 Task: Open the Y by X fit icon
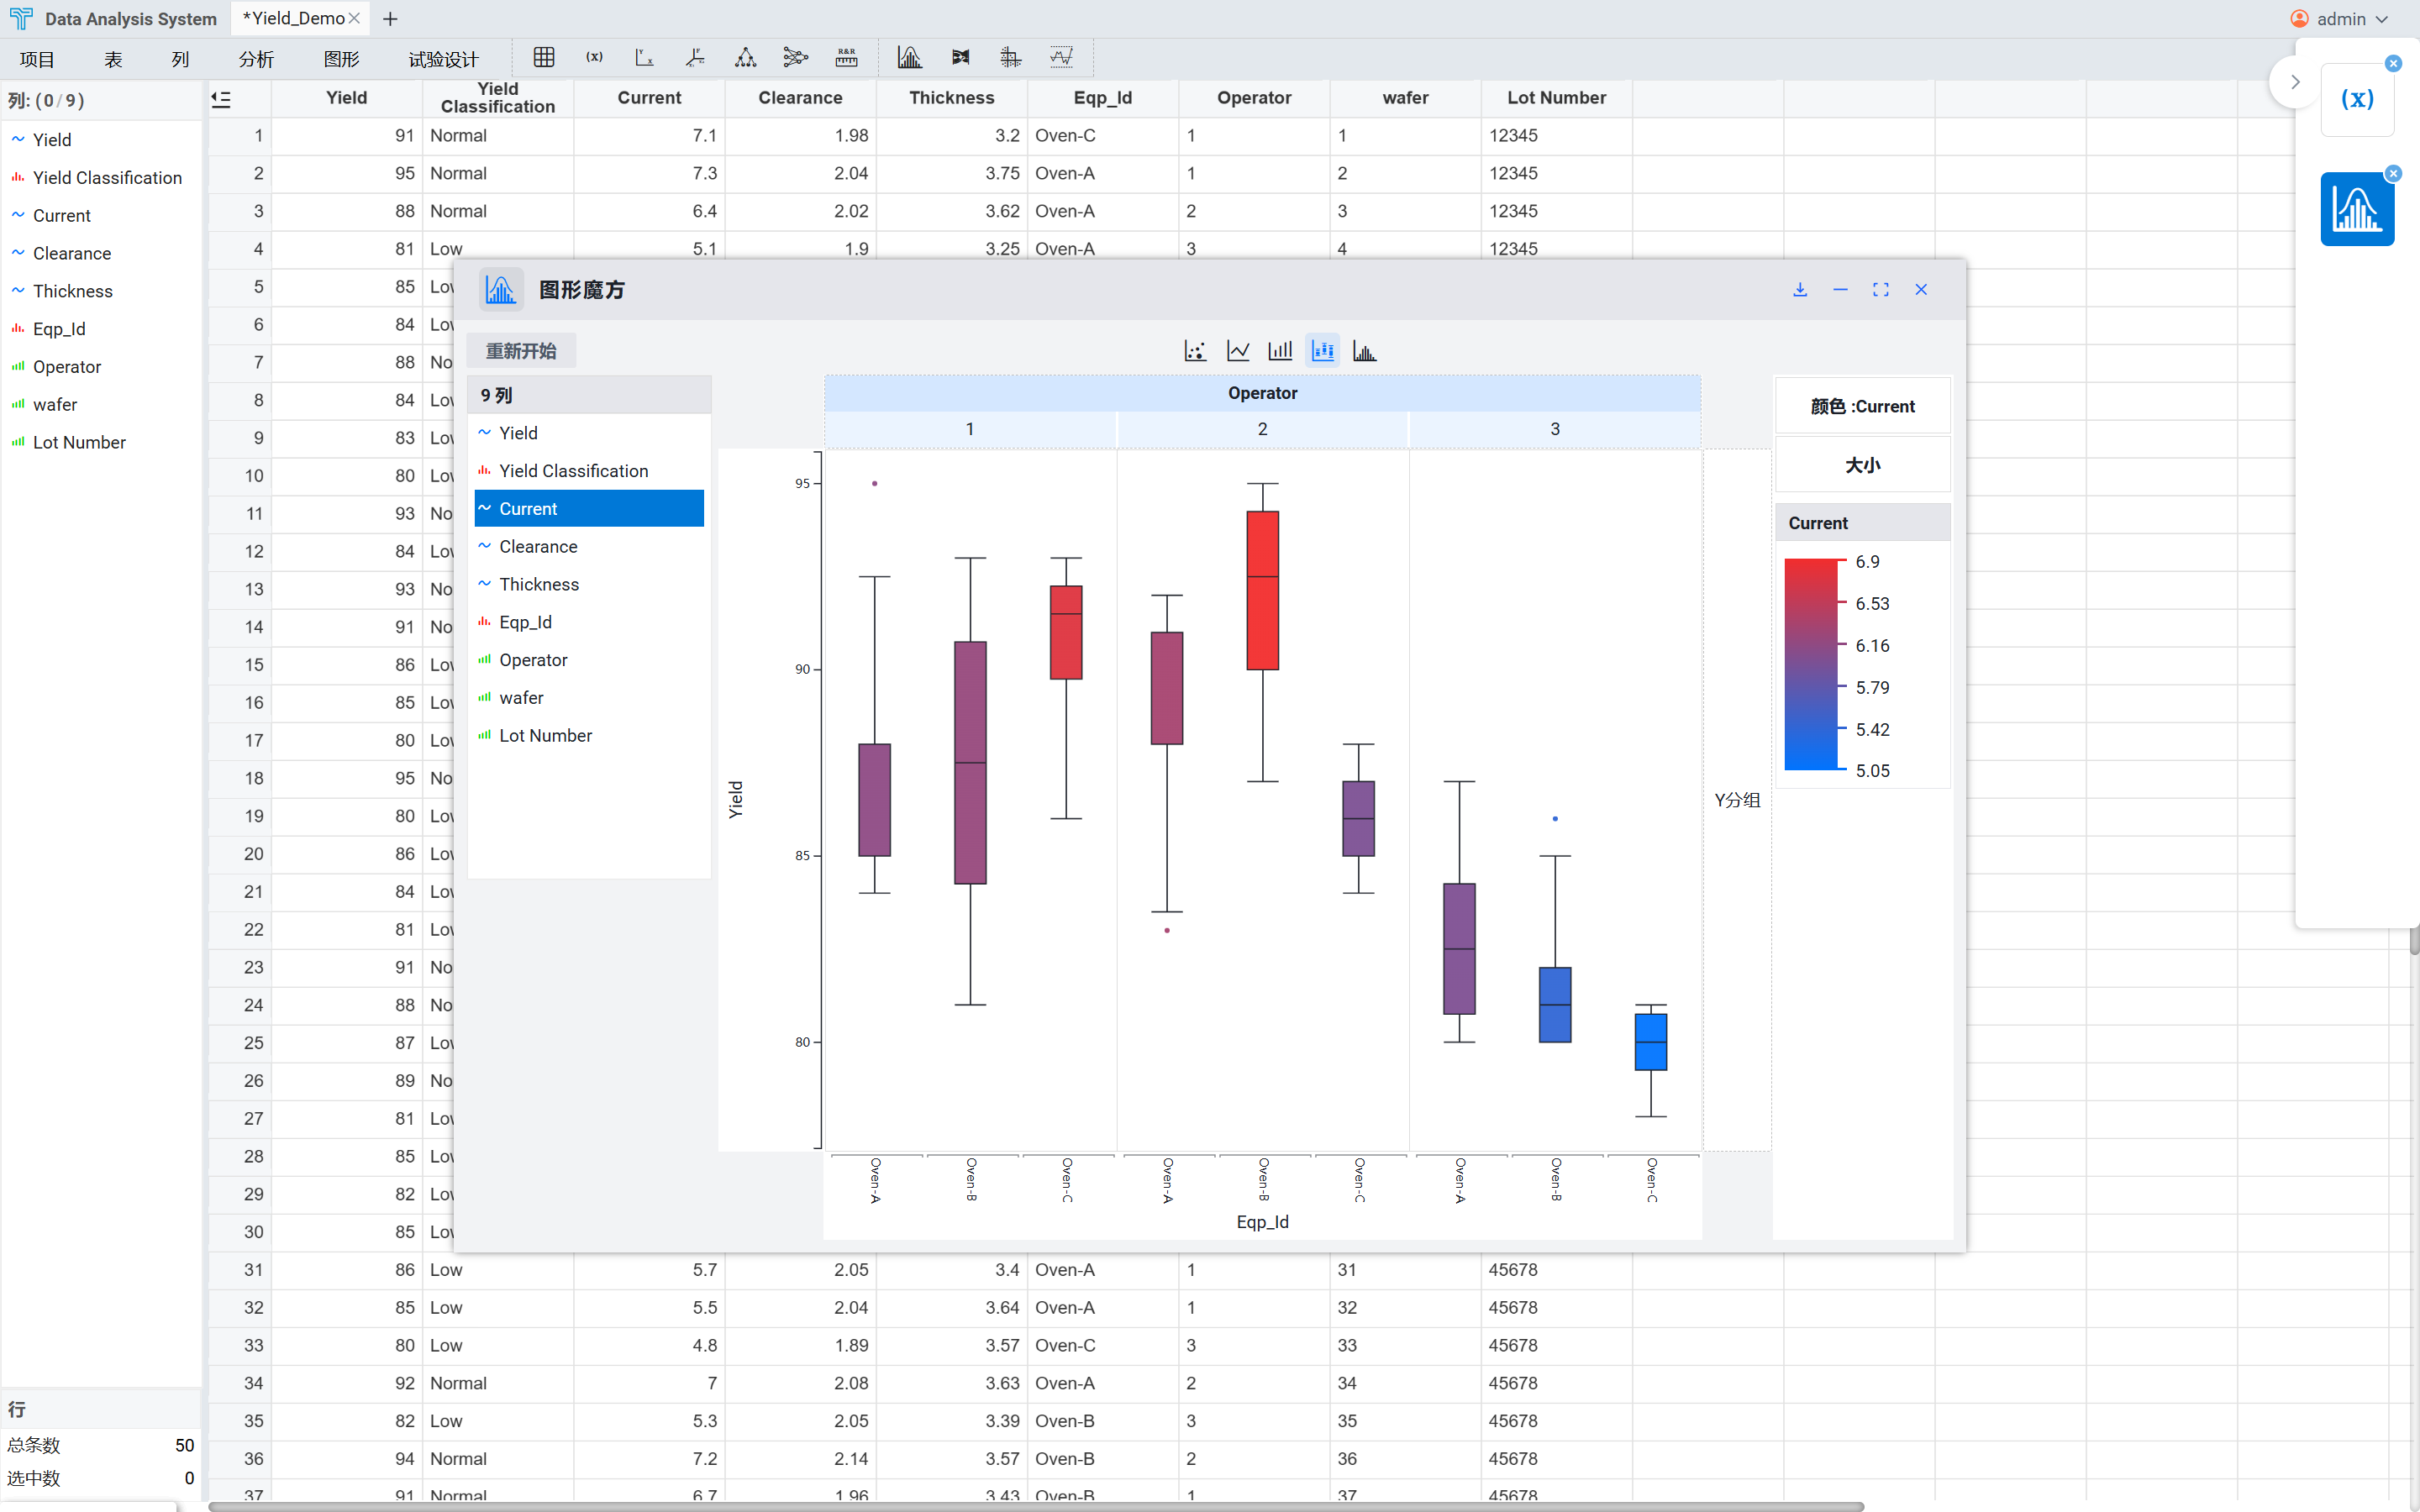tap(645, 58)
